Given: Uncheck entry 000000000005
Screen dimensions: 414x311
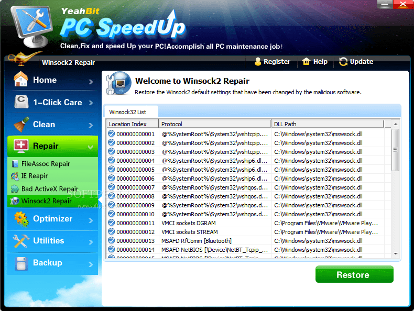Looking at the screenshot, I should (112, 169).
